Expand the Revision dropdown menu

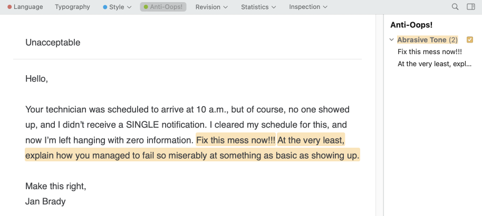click(211, 7)
